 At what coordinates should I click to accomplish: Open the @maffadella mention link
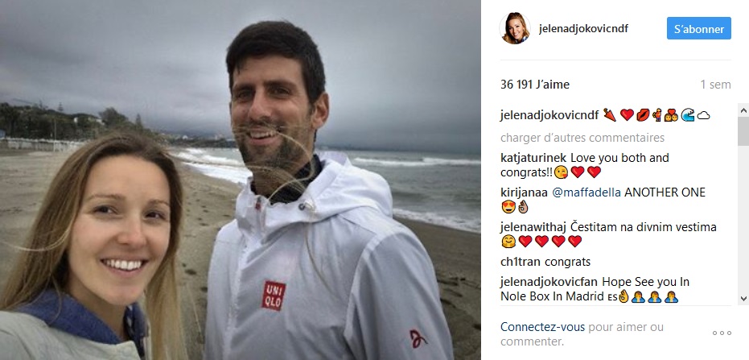pyautogui.click(x=586, y=192)
